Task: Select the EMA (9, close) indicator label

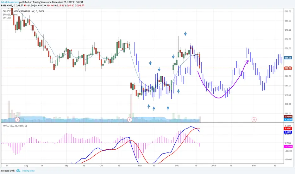Action: coord(10,15)
